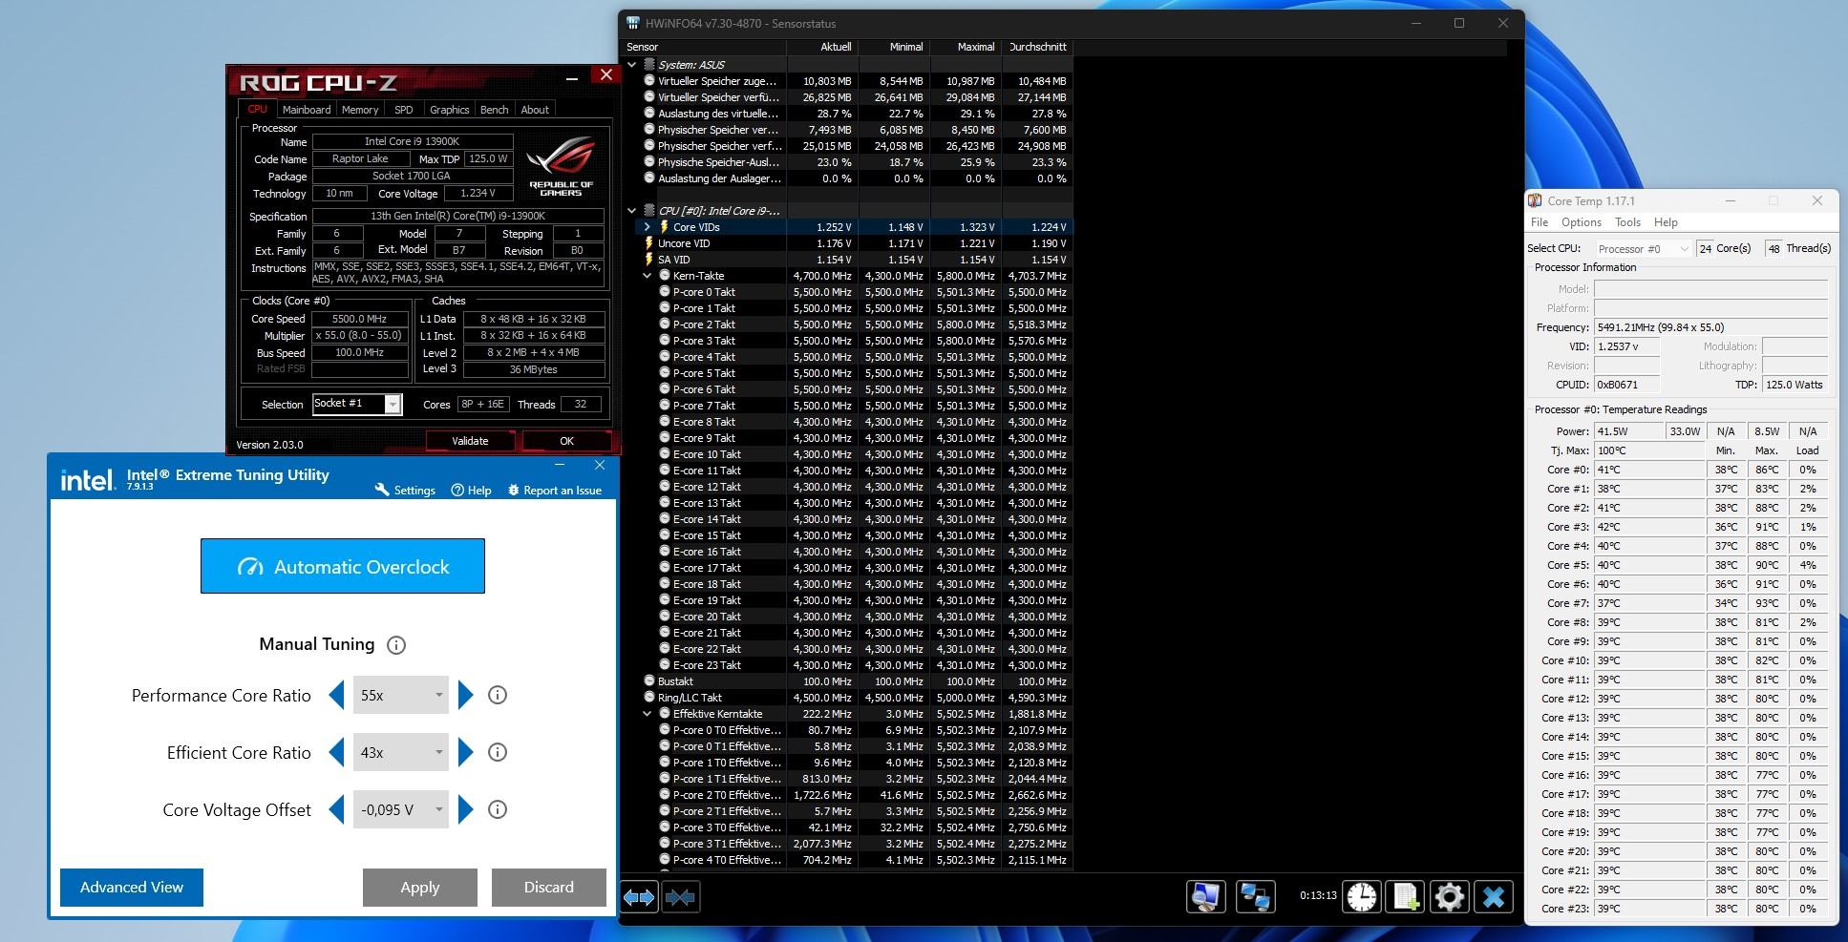
Task: Click the lightning icon next to Uncore VID
Action: click(649, 243)
